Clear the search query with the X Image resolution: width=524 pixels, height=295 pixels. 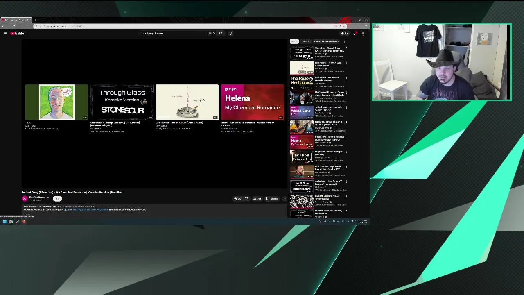pos(214,33)
